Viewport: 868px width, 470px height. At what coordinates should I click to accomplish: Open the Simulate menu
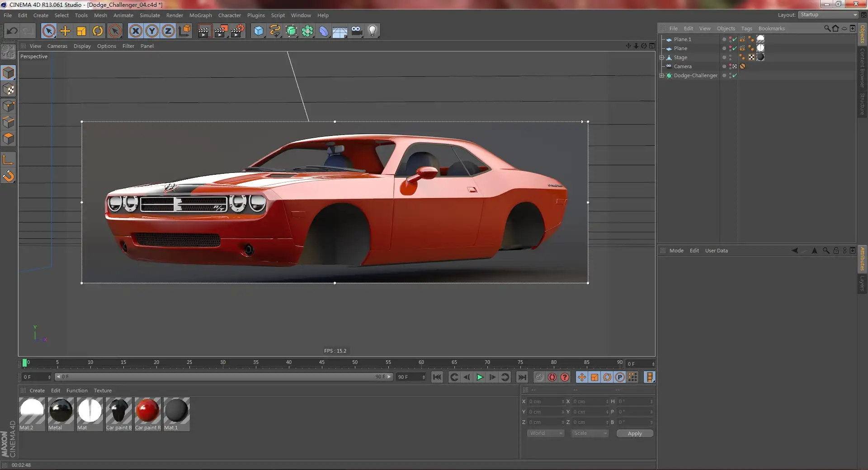point(150,15)
